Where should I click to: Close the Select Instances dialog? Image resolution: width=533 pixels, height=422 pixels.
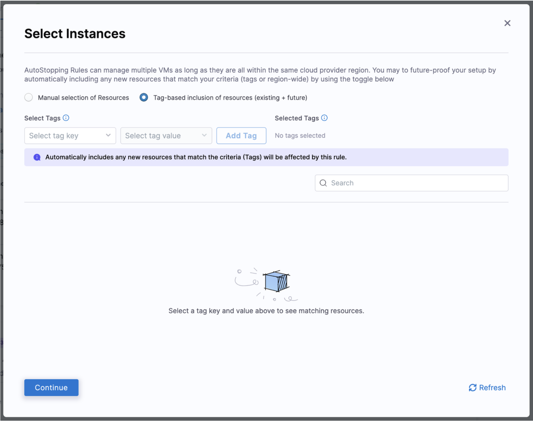tap(507, 23)
